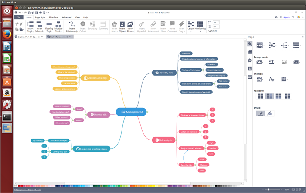This screenshot has height=193, width=306.
Task: Select the third rainbow color option
Action: [x=278, y=96]
